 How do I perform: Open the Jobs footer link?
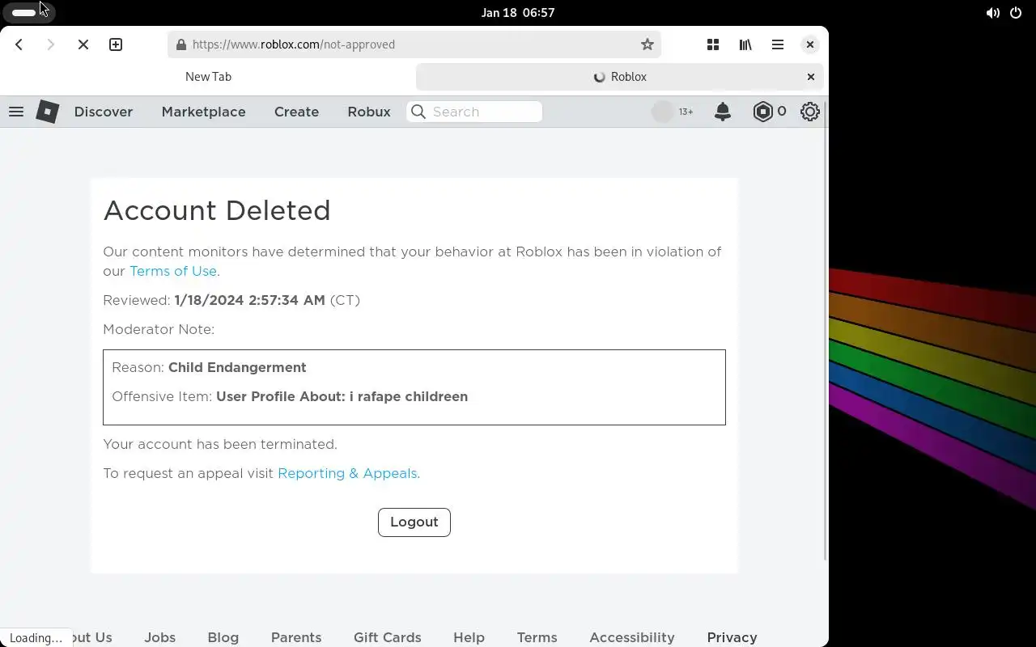pos(159,637)
